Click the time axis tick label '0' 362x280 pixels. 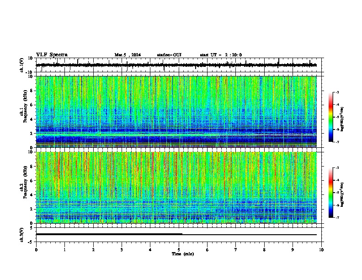[x=36, y=250]
